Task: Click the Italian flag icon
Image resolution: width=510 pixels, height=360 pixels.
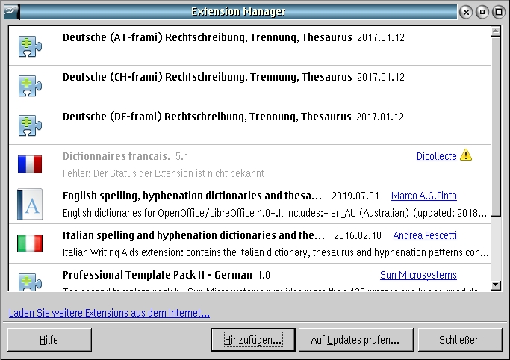Action: pyautogui.click(x=30, y=243)
